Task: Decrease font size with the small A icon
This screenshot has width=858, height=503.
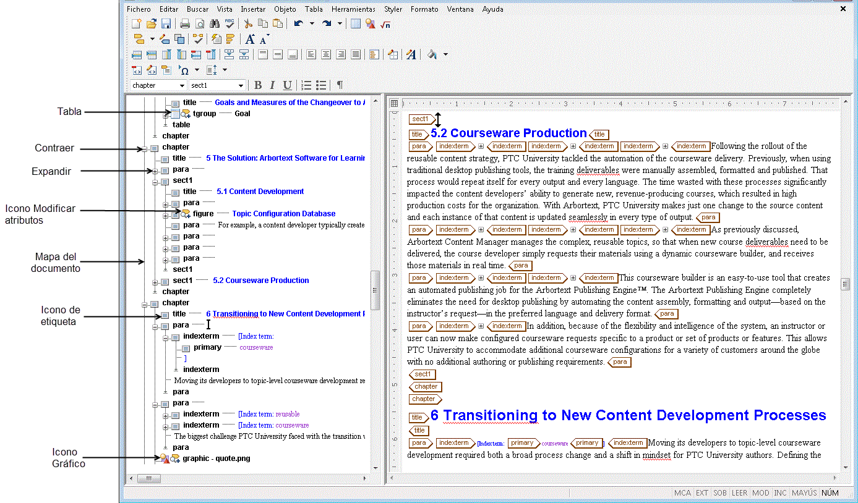Action: click(264, 39)
